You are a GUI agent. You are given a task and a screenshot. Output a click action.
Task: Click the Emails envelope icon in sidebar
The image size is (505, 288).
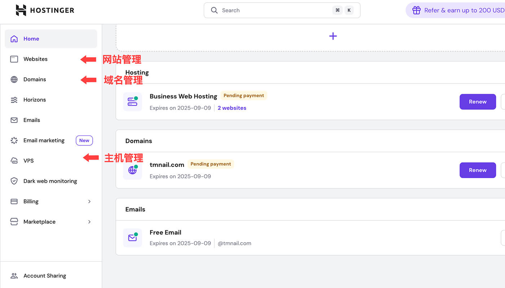point(14,120)
